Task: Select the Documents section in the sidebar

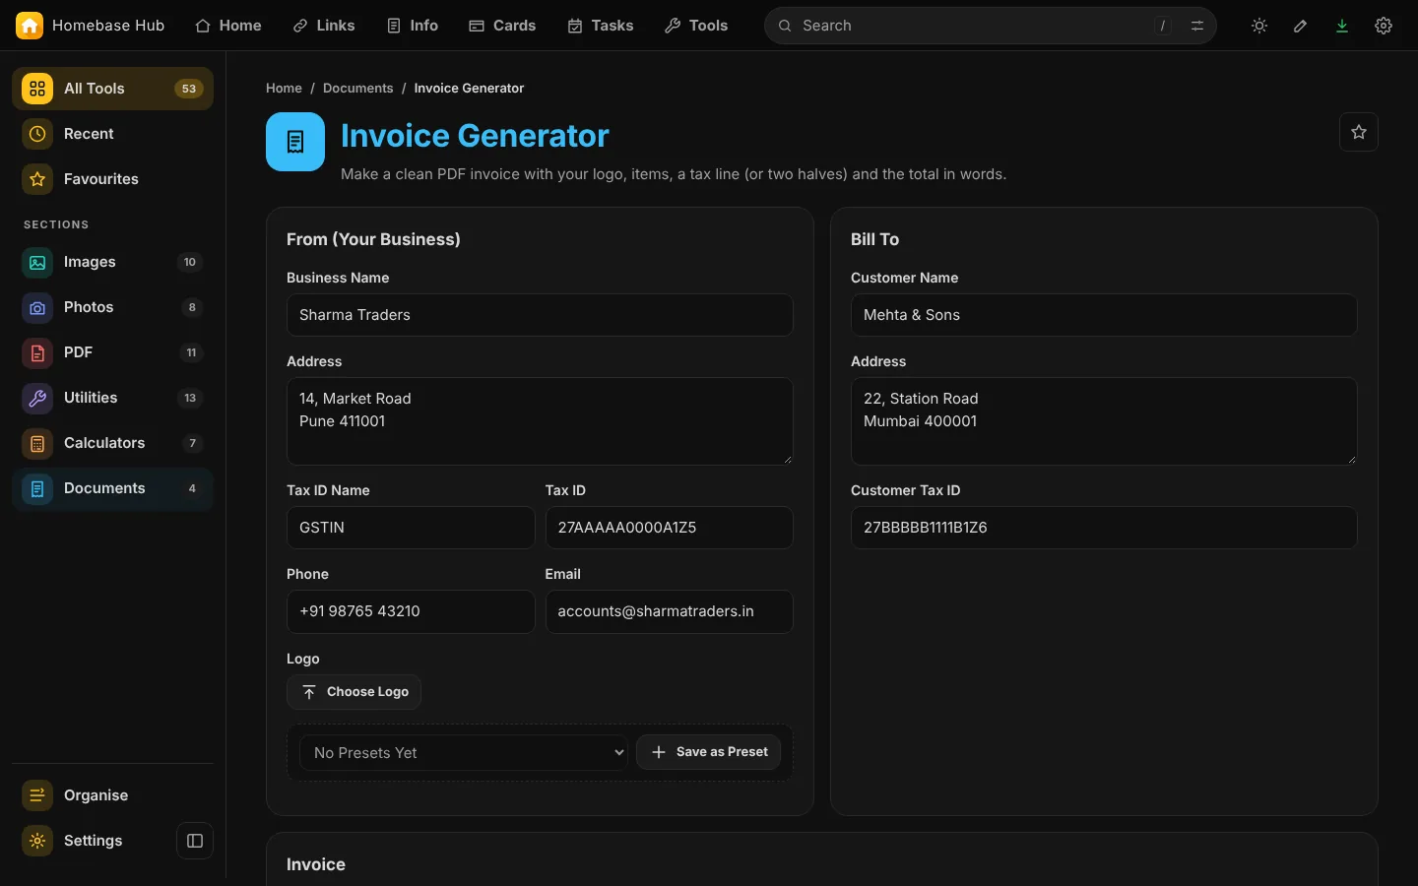Action: pos(112,488)
